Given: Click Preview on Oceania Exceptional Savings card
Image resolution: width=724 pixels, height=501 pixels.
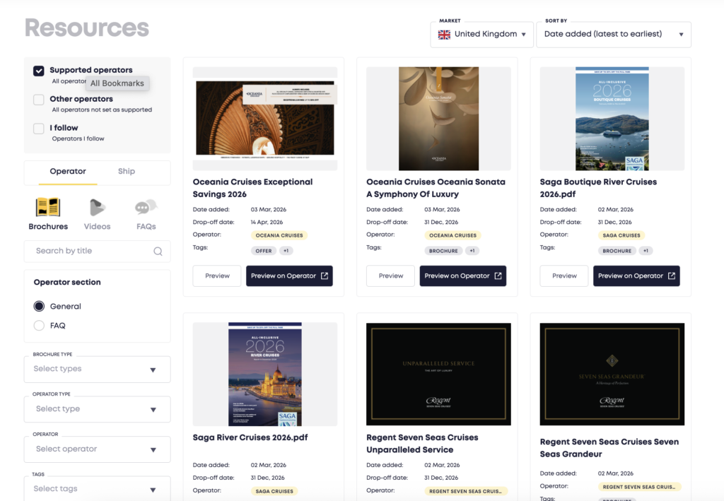Looking at the screenshot, I should point(217,276).
